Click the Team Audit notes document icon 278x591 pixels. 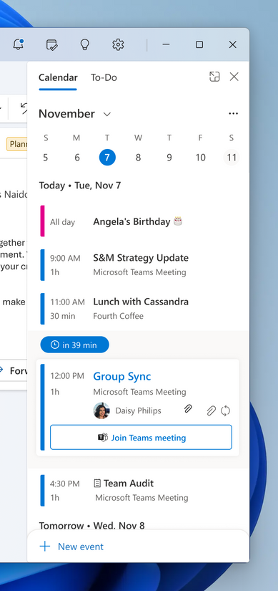click(97, 484)
